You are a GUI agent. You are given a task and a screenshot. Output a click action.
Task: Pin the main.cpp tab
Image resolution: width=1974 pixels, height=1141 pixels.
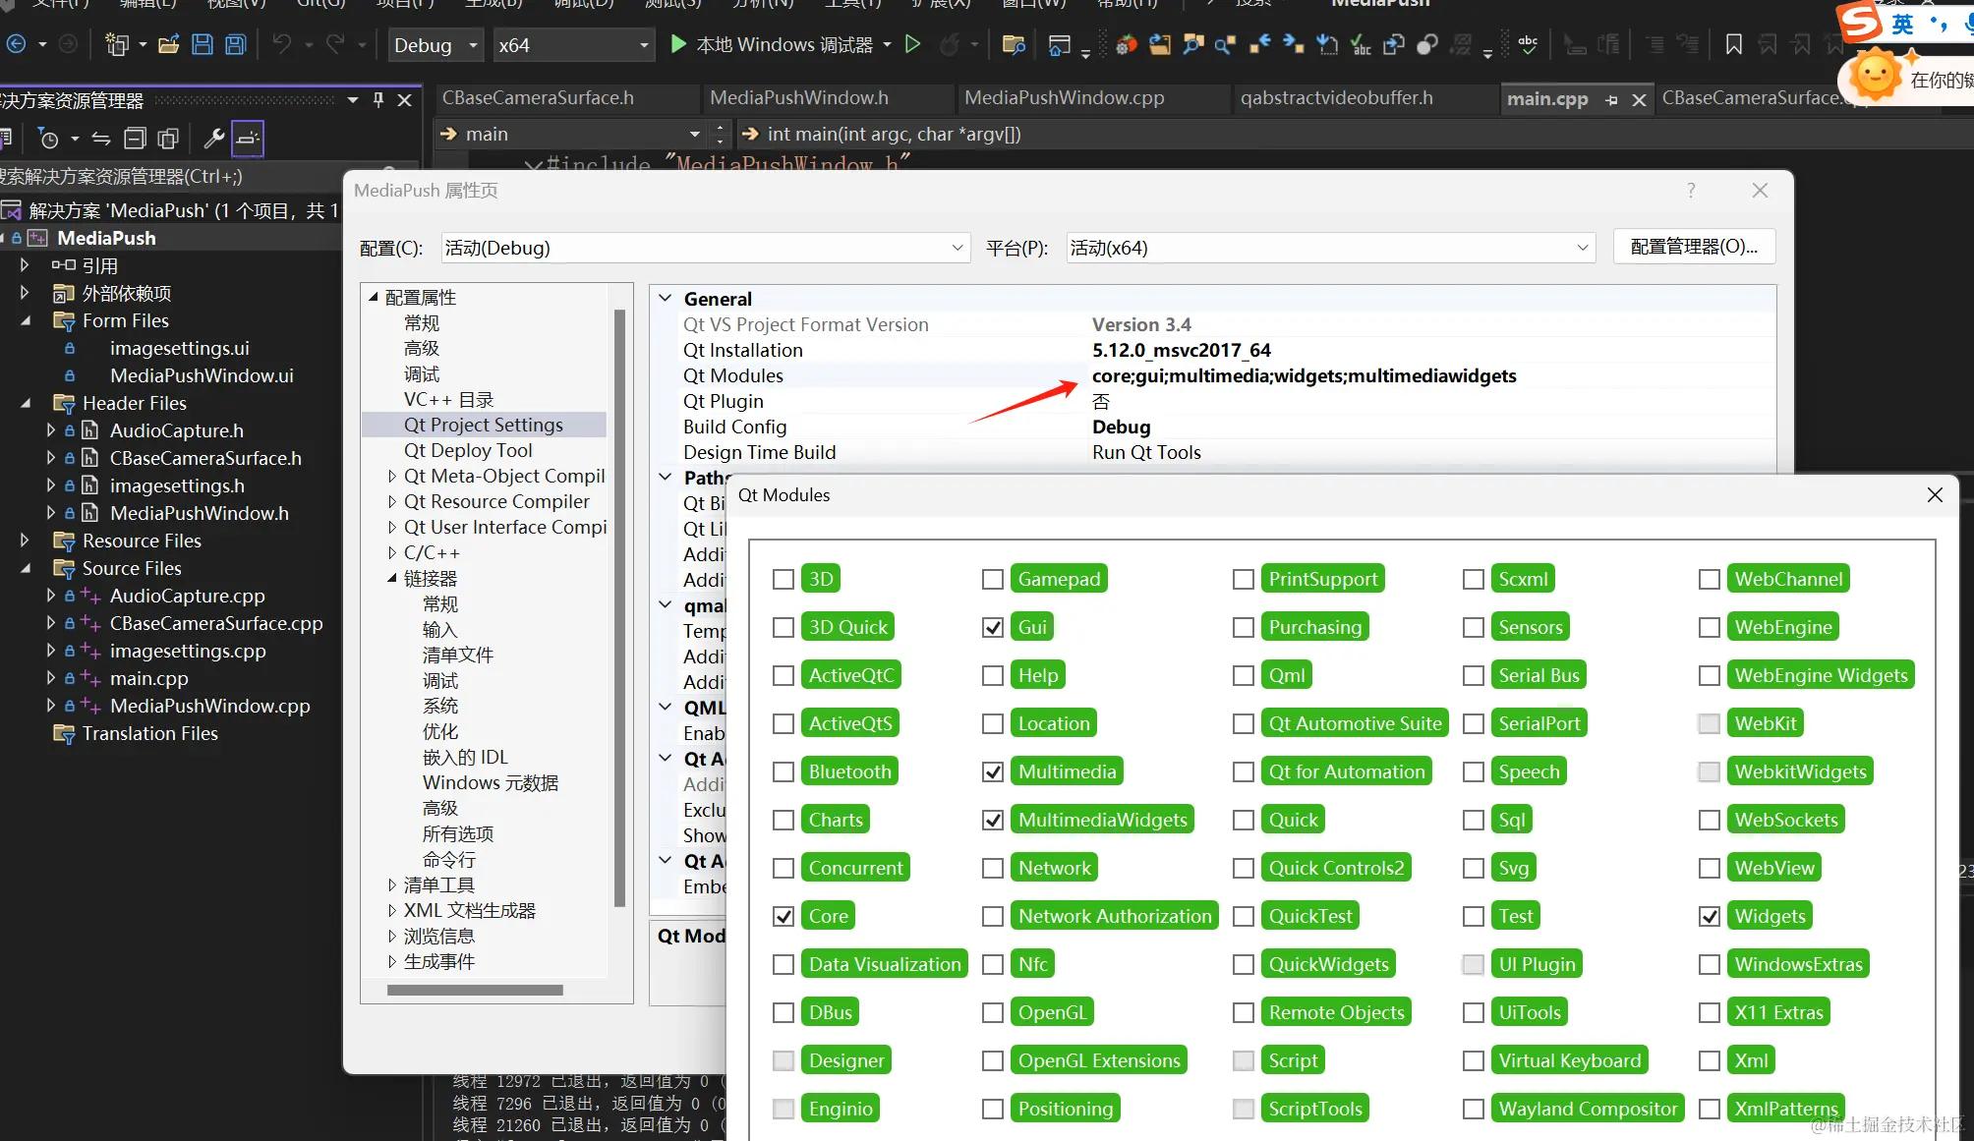[x=1611, y=99]
